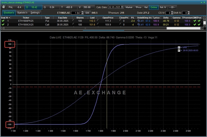This screenshot has height=137, width=207.
Task: Click the Last price 151.6 cell
Action: pyautogui.click(x=92, y=25)
